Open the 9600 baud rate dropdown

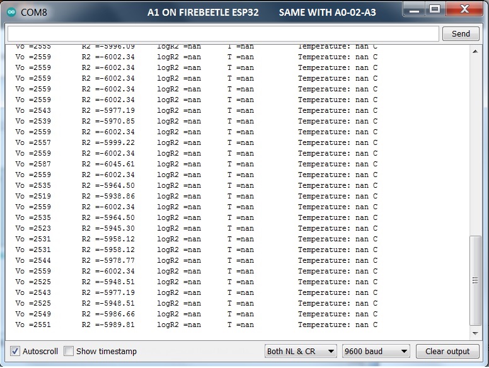[x=376, y=352]
